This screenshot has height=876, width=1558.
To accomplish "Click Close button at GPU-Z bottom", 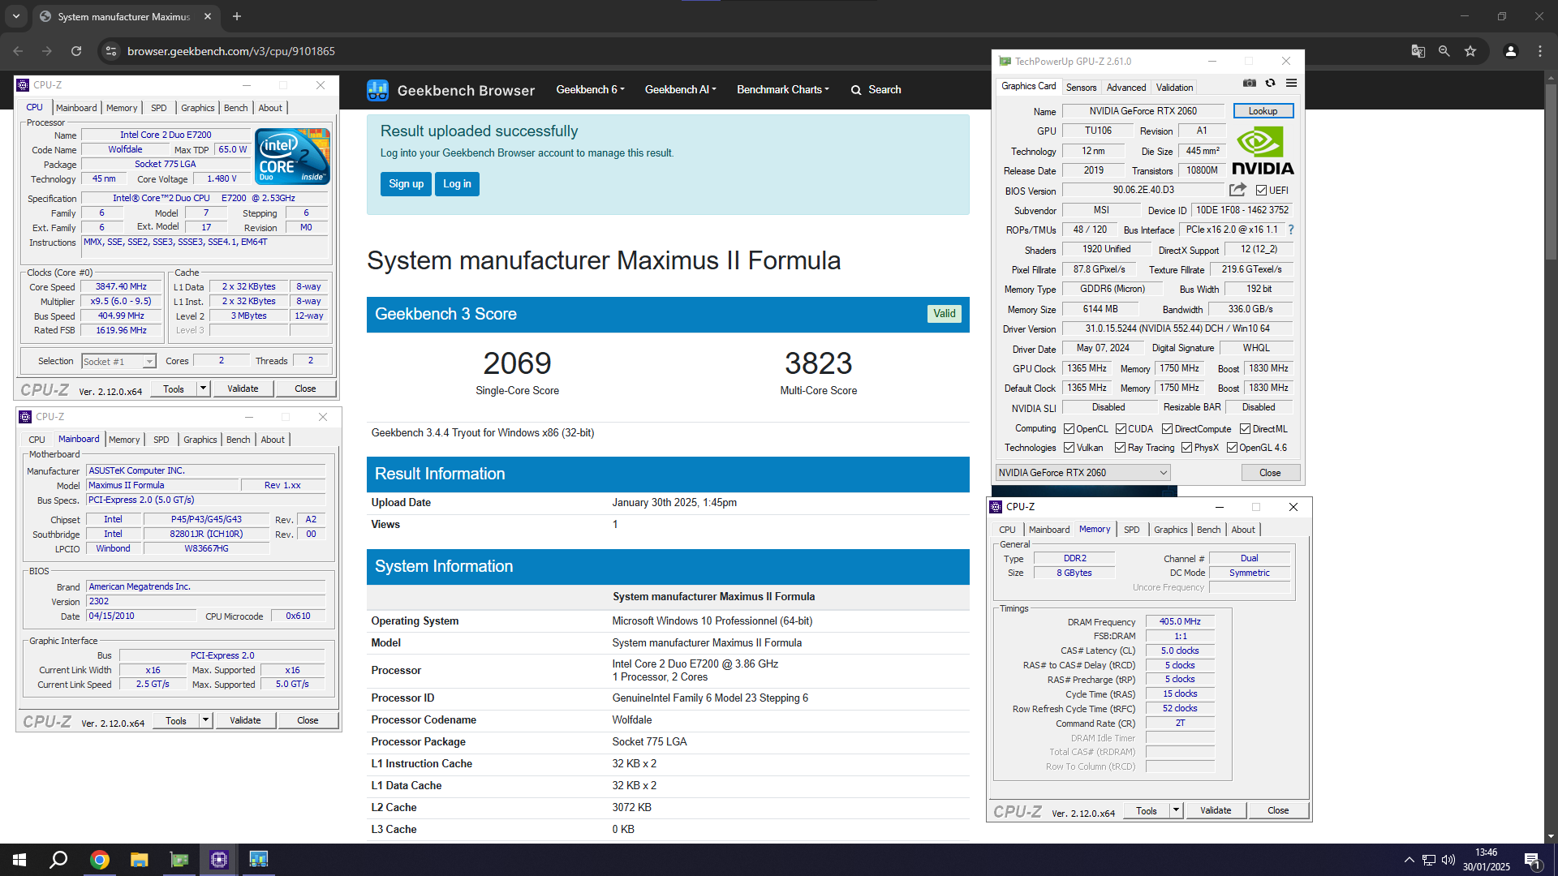I will coord(1270,473).
